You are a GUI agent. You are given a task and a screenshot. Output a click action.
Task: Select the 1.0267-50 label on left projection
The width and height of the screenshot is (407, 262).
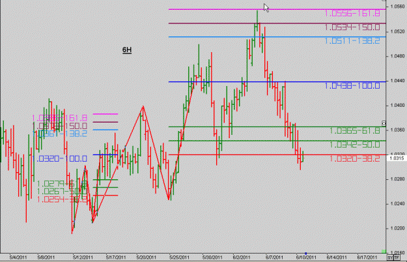click(62, 192)
